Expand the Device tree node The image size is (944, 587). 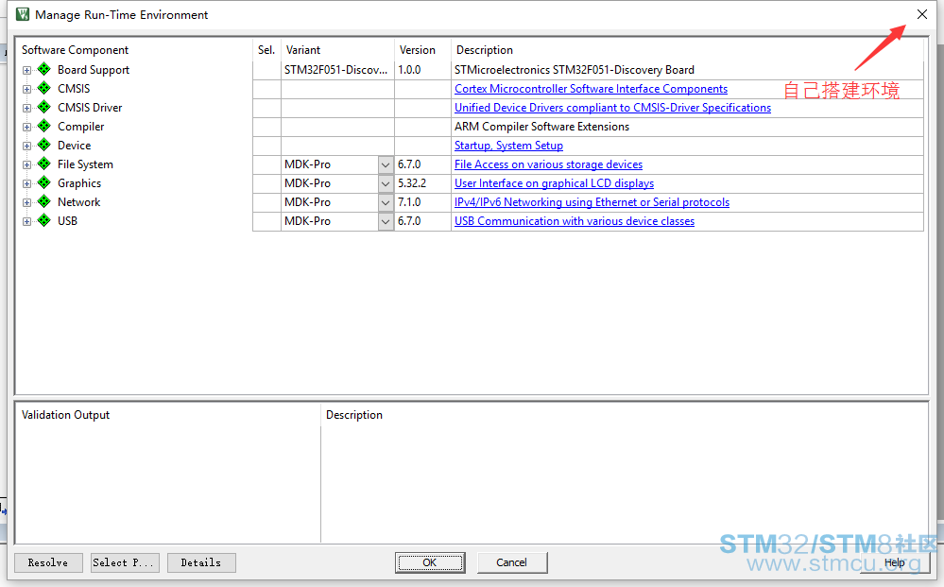click(x=26, y=147)
